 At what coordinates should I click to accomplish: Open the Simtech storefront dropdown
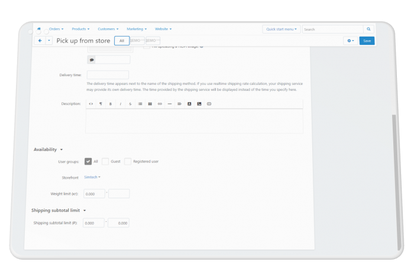click(92, 177)
